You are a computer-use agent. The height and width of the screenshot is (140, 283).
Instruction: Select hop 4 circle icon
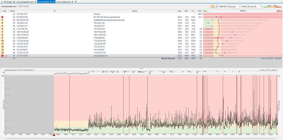[2, 23]
